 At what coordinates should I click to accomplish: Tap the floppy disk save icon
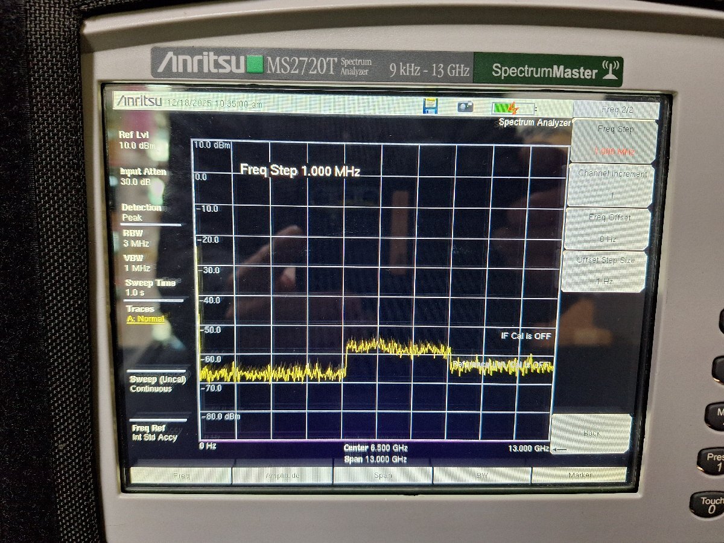pos(430,106)
